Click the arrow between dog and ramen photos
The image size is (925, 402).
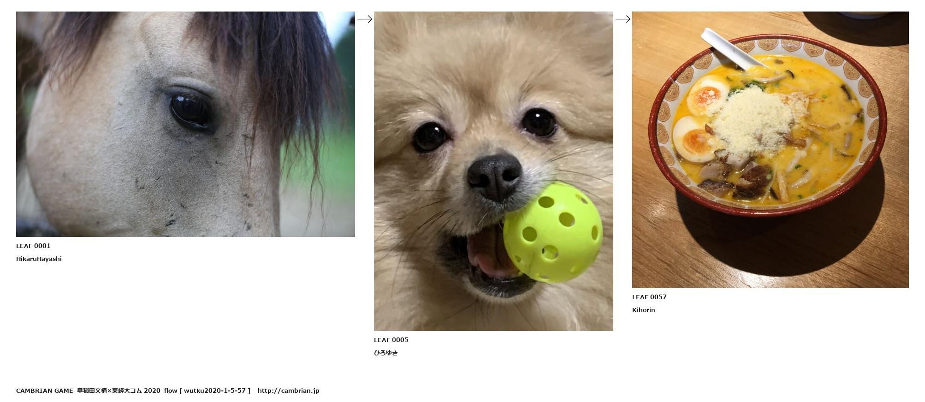(x=623, y=19)
